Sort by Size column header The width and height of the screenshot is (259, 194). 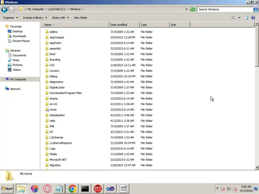pyautogui.click(x=180, y=25)
